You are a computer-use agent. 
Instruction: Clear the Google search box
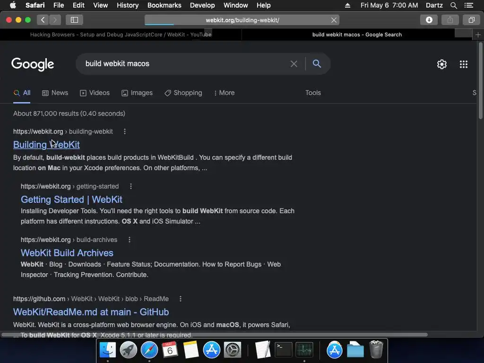(294, 64)
